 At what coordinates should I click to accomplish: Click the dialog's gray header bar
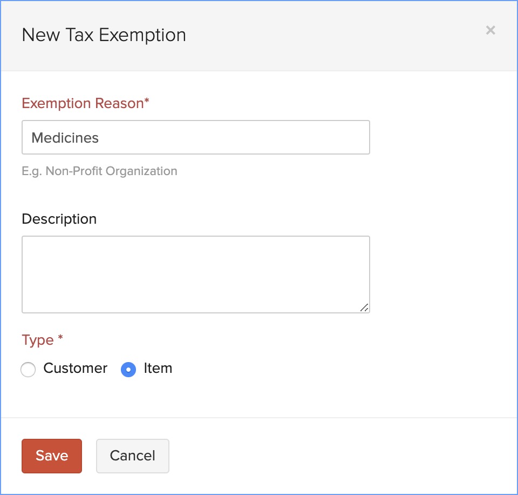(x=259, y=36)
